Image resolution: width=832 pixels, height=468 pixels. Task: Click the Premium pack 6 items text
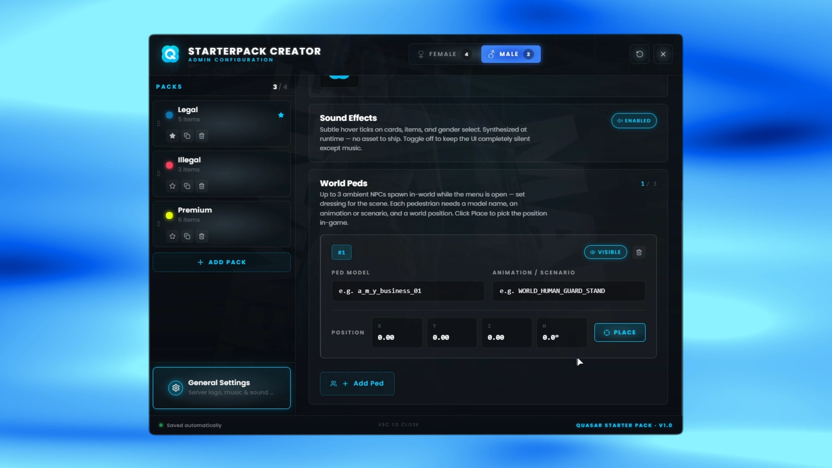tap(189, 220)
